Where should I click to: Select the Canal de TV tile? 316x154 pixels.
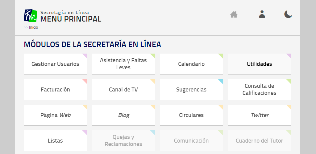[x=123, y=90]
